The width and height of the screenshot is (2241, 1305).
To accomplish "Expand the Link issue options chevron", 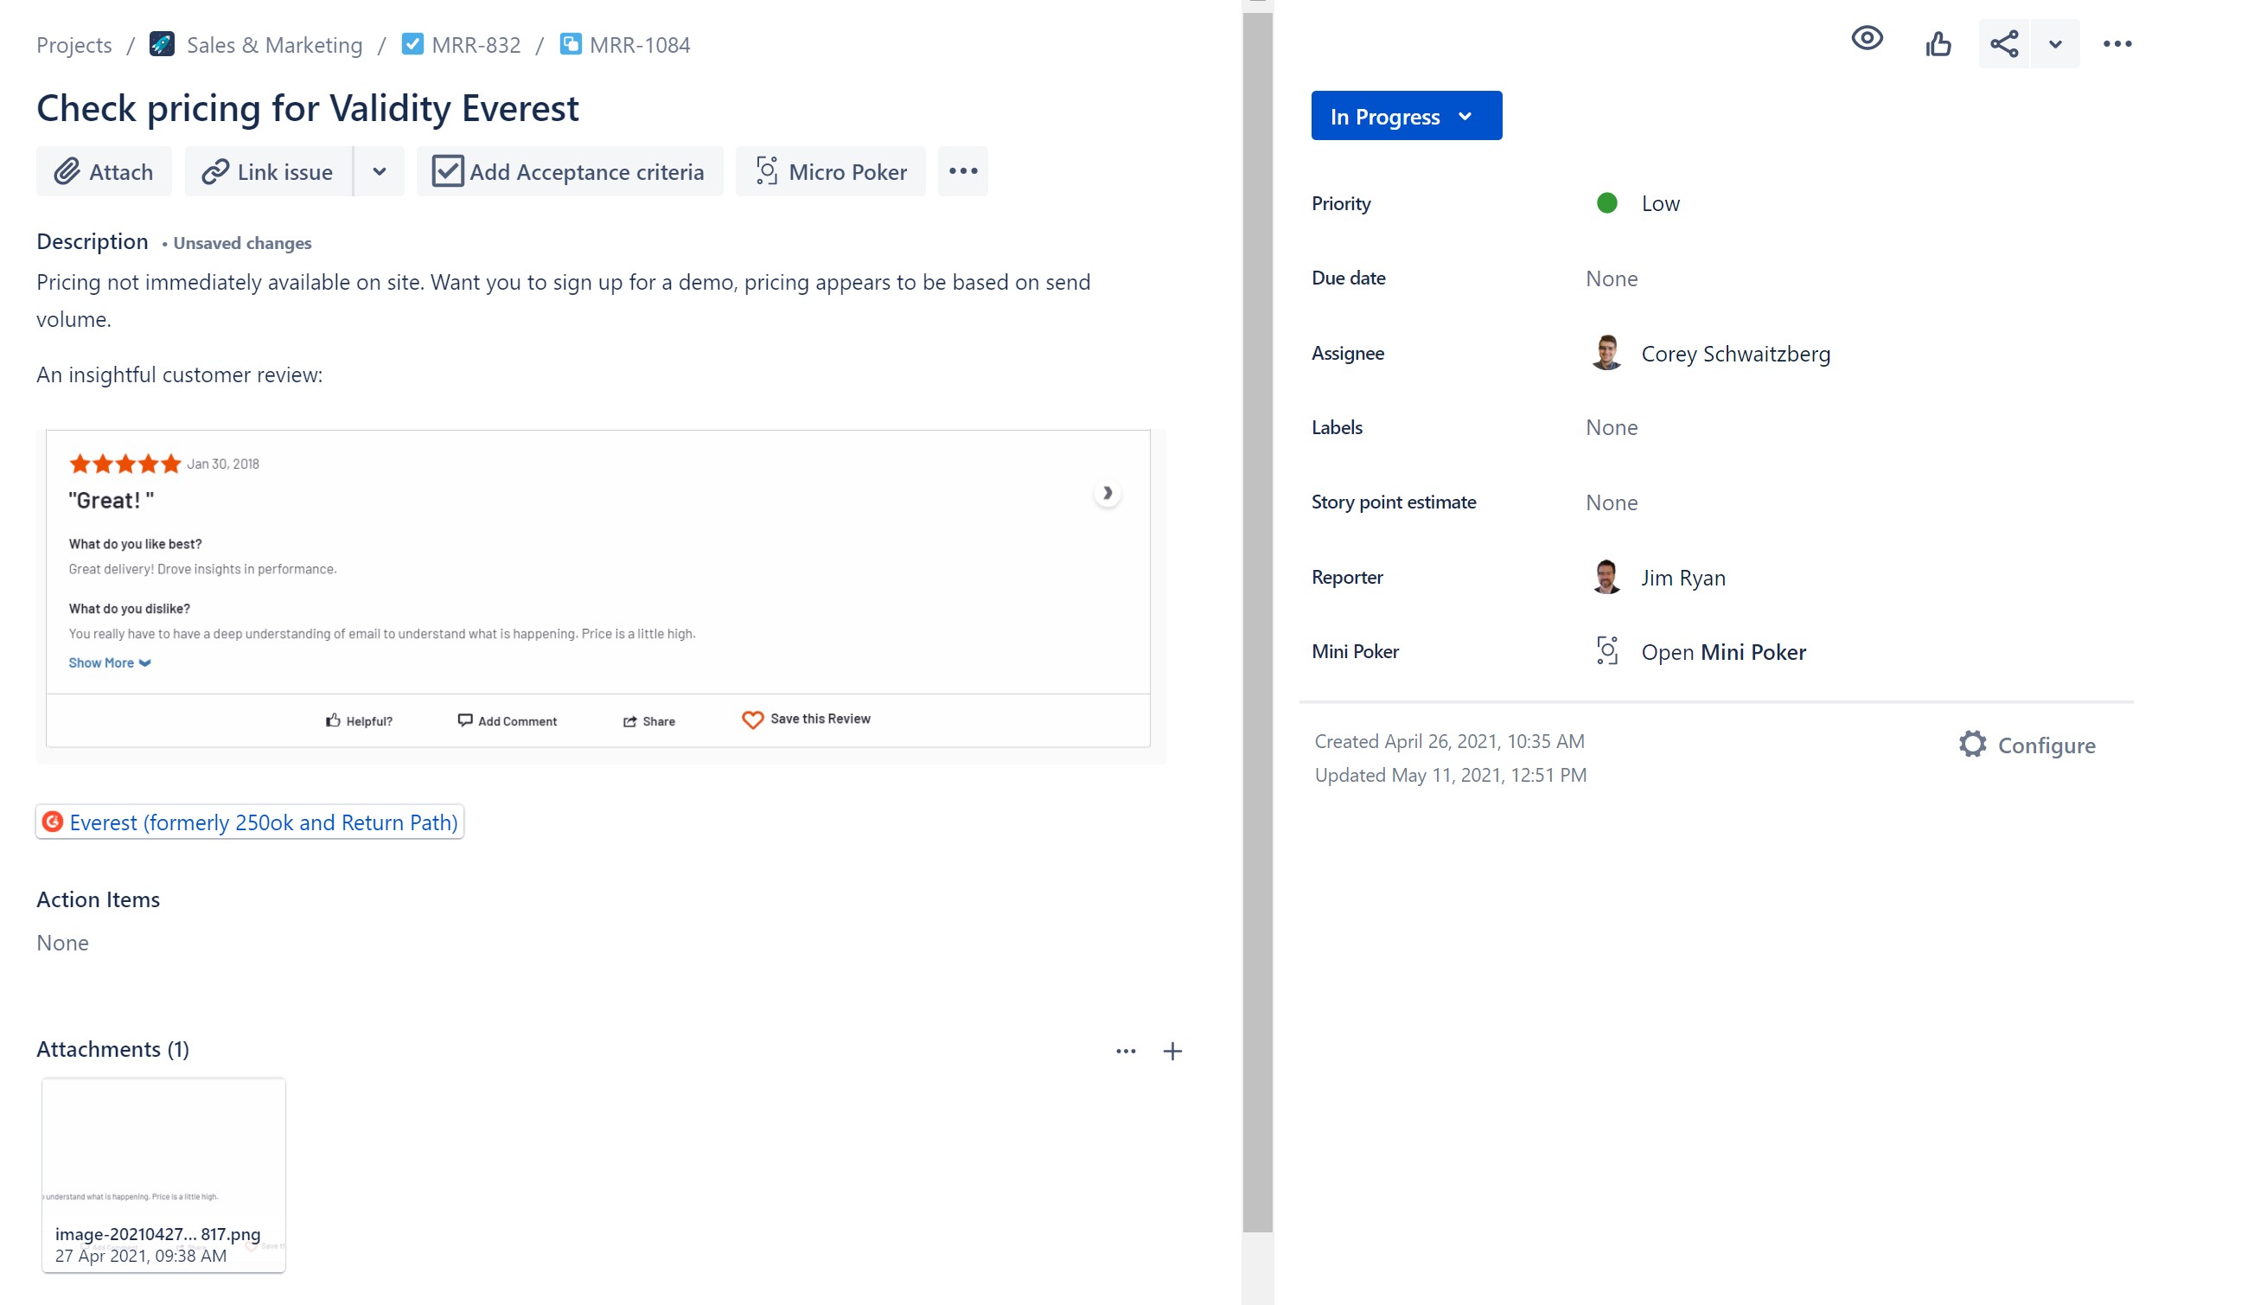I will tap(379, 170).
